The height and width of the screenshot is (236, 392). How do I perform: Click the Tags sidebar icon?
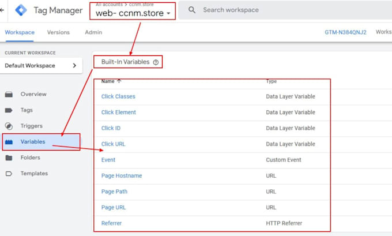coord(9,110)
